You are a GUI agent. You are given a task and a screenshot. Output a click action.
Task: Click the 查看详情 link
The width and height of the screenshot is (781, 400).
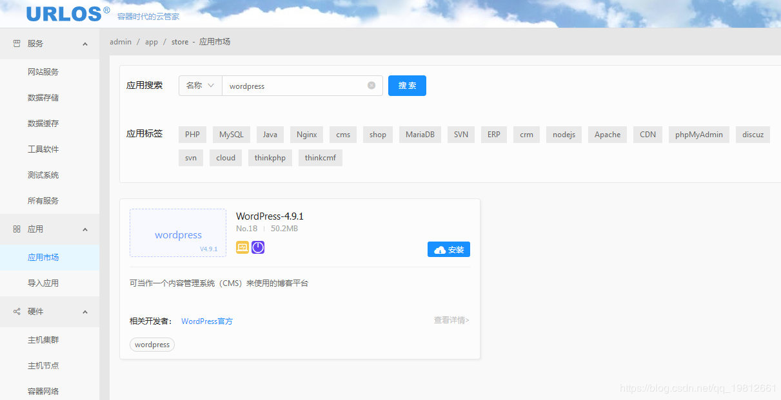450,320
